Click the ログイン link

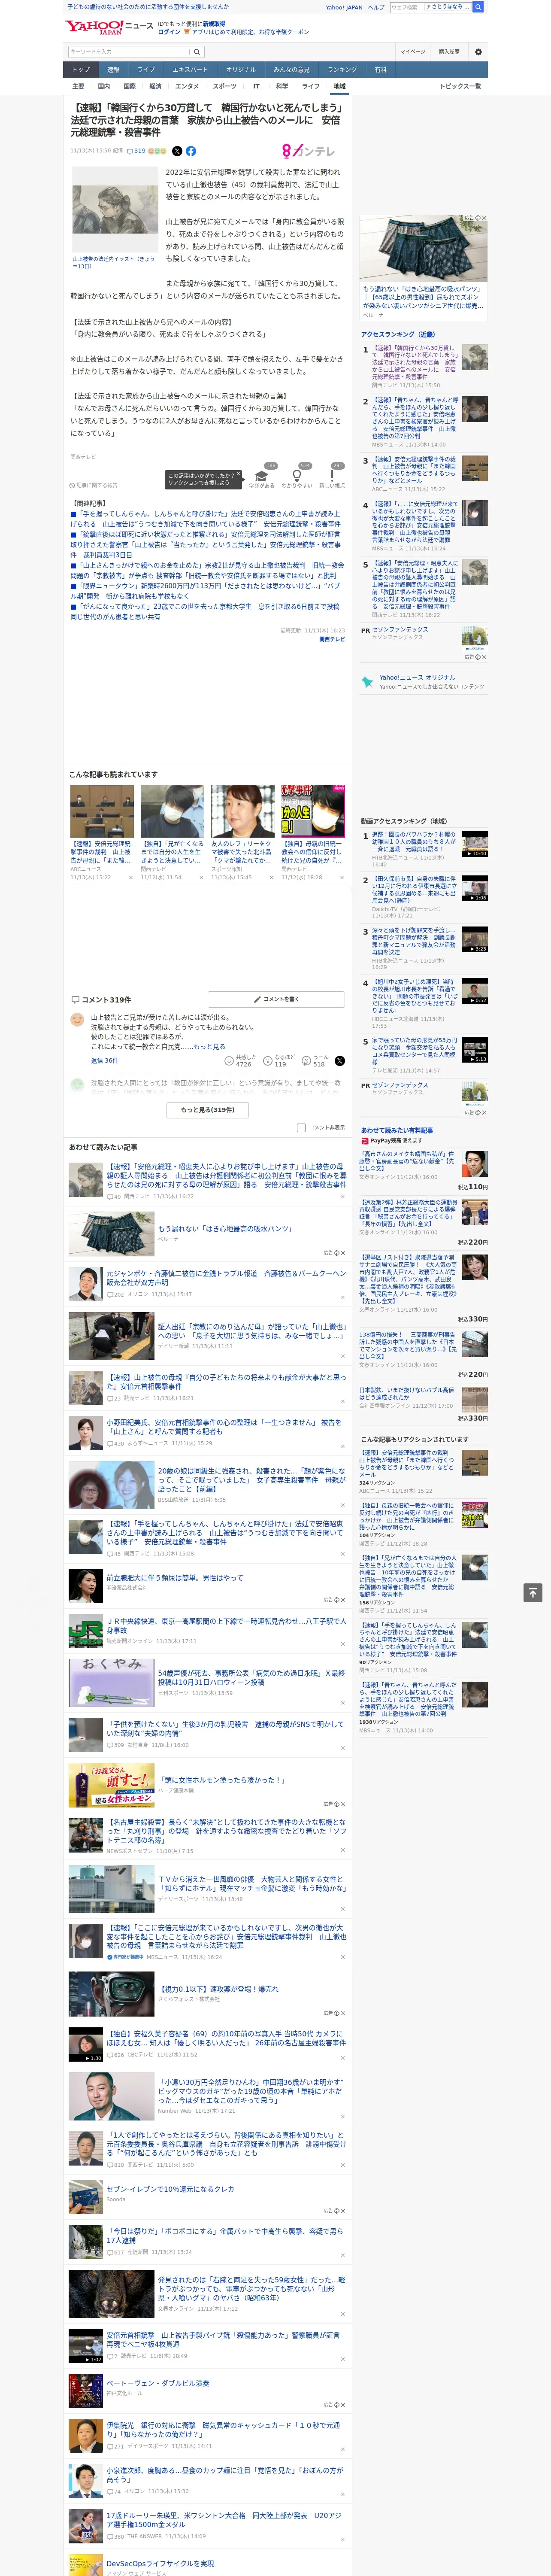169,32
